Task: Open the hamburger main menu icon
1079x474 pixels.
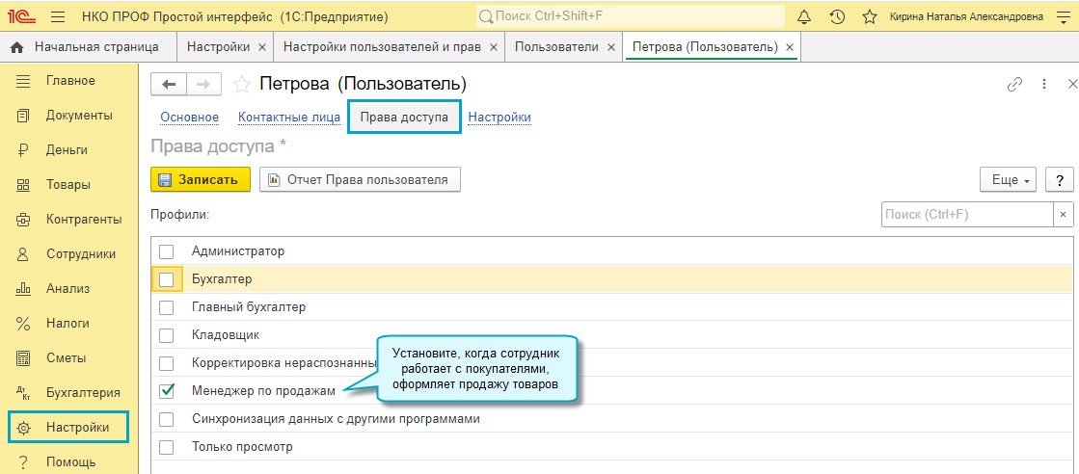Action: tap(57, 17)
